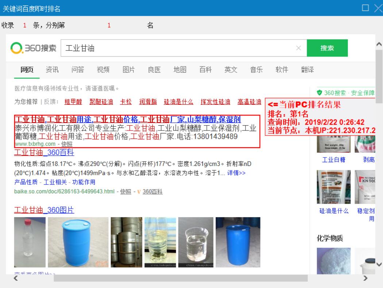
Task: Click the 反馈 link
Action: (x=50, y=102)
